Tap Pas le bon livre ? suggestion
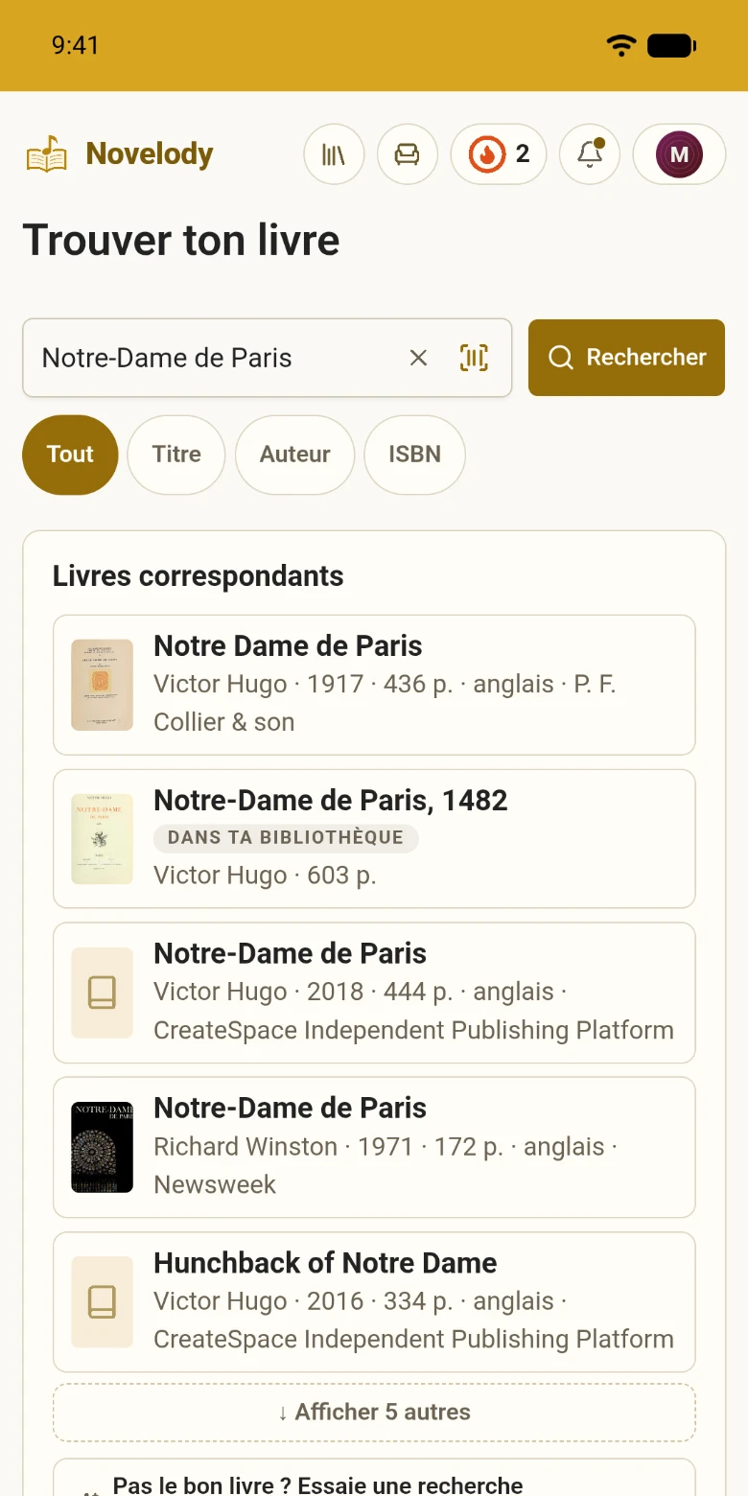 click(x=374, y=1479)
